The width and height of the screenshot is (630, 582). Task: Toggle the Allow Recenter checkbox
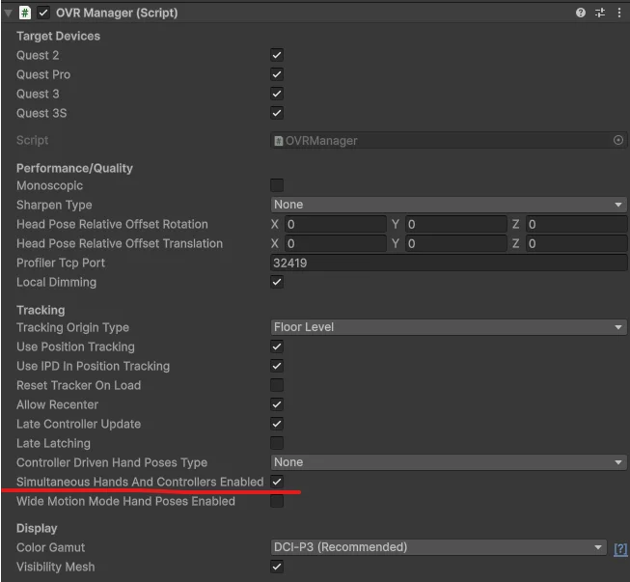pyautogui.click(x=277, y=404)
